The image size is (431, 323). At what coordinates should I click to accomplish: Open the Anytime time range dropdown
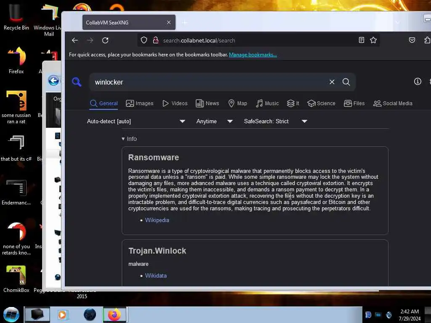(x=214, y=121)
